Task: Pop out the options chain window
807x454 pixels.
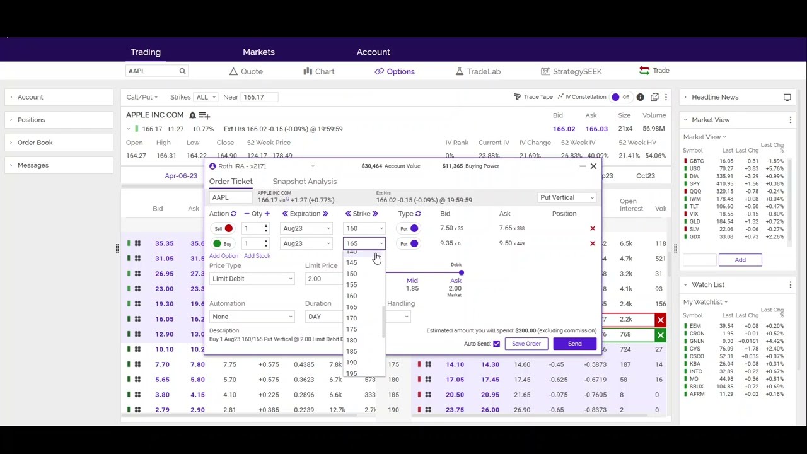Action: 654,97
